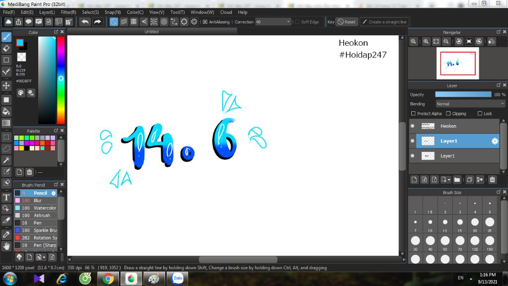Open the Blending mode dropdown
The width and height of the screenshot is (508, 286).
tap(470, 104)
